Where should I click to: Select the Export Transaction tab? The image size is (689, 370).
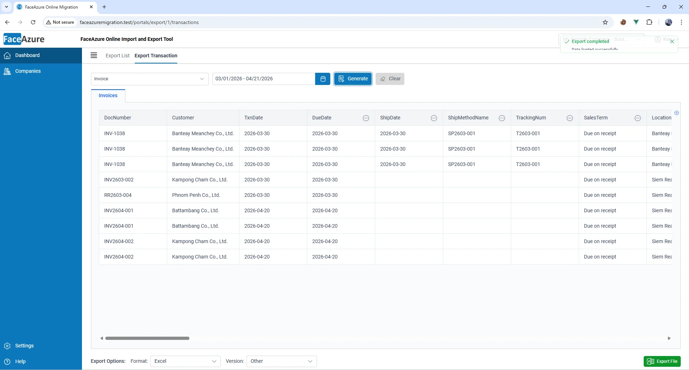pos(156,56)
